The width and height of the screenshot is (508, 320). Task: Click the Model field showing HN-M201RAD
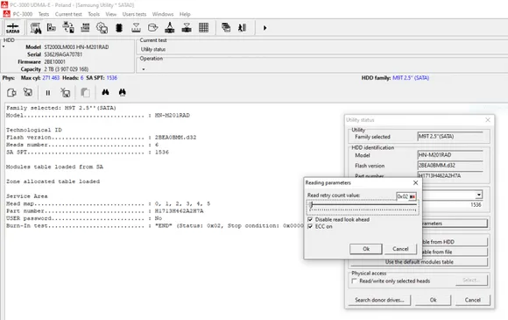tap(450, 155)
